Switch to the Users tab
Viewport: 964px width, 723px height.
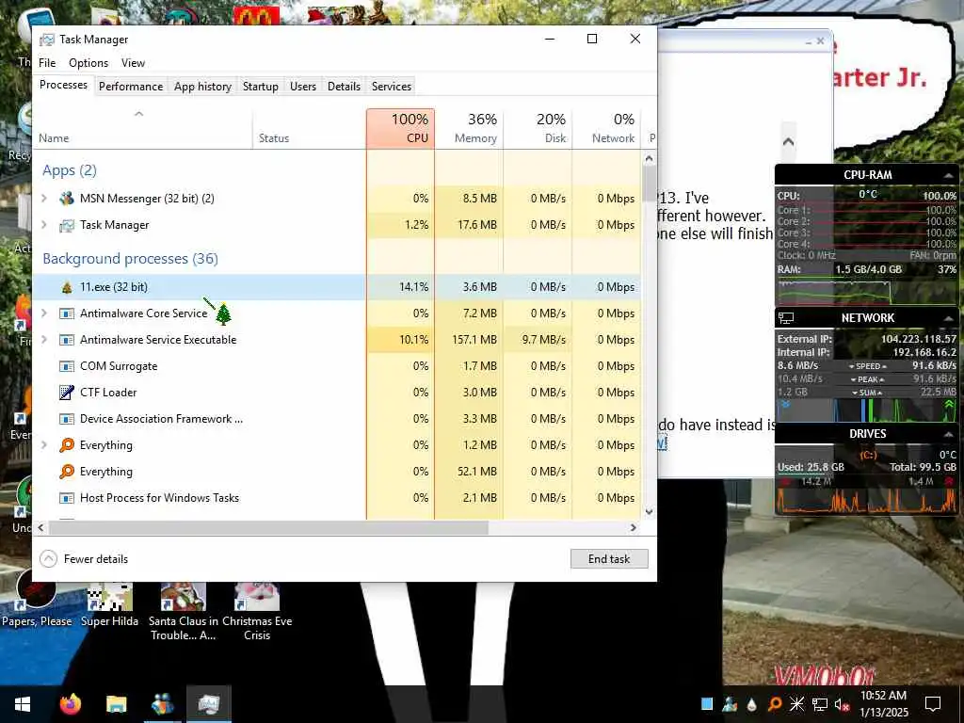[303, 87]
